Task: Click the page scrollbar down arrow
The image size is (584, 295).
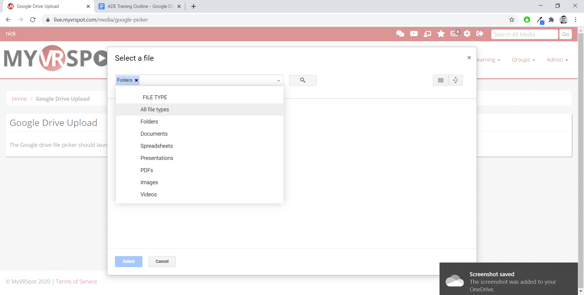Action: tap(581, 291)
